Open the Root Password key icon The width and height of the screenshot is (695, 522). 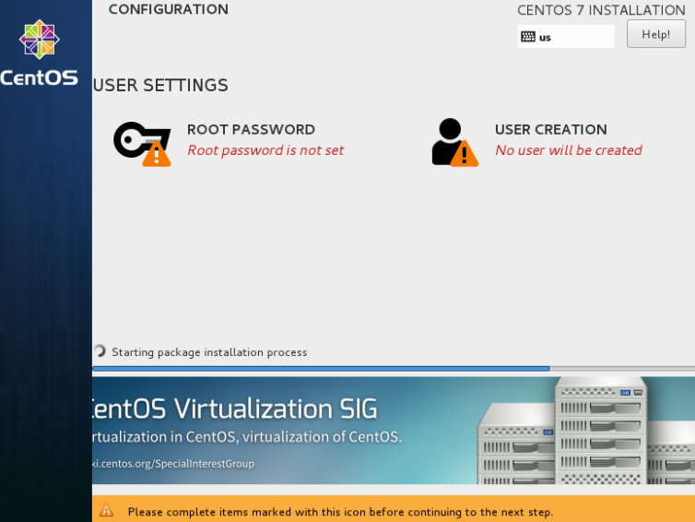click(x=142, y=144)
